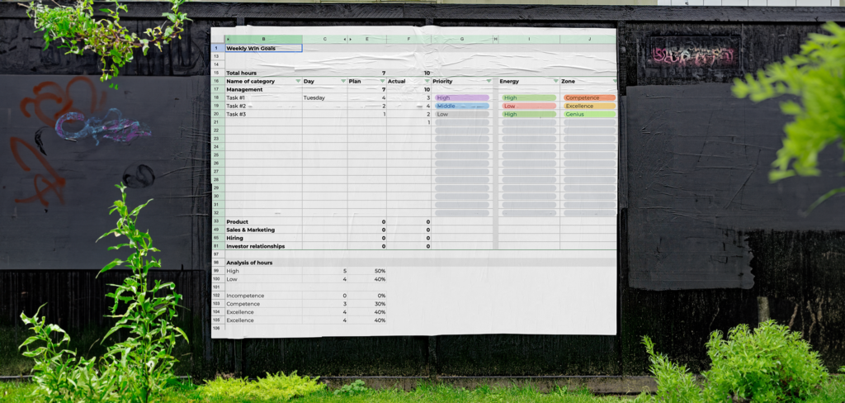Screen dimensions: 845x403
Task: Select column C header
Action: click(x=325, y=40)
